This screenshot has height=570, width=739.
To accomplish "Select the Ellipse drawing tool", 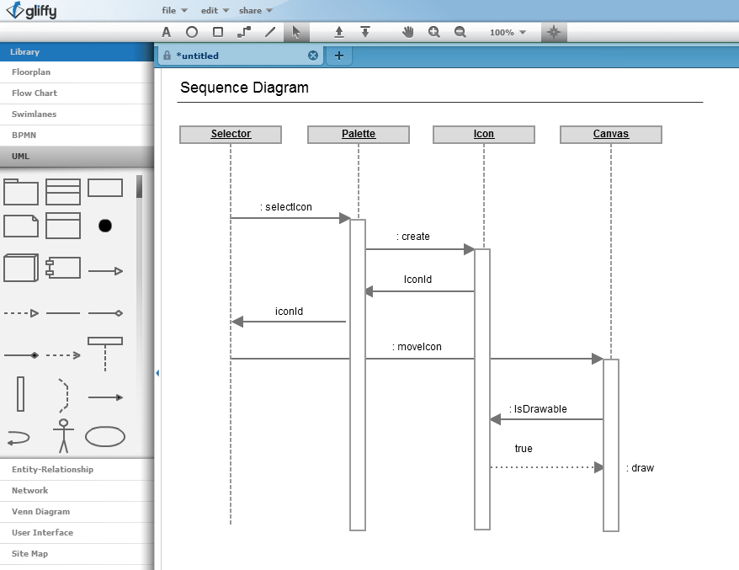I will click(191, 32).
